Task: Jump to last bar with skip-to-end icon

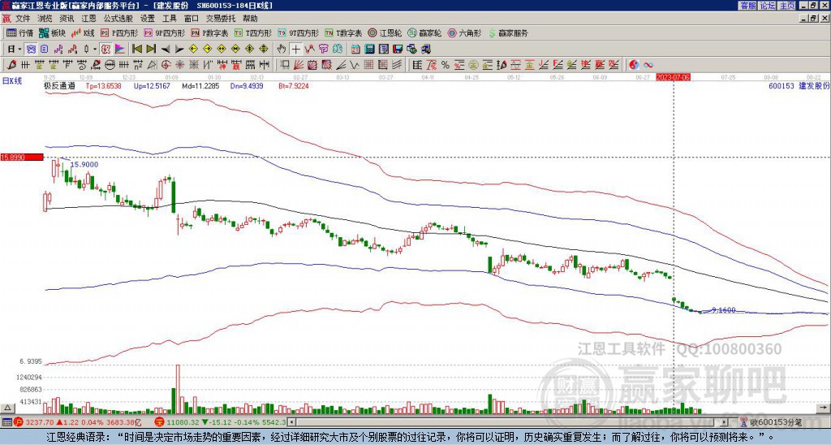Action: coord(150,50)
